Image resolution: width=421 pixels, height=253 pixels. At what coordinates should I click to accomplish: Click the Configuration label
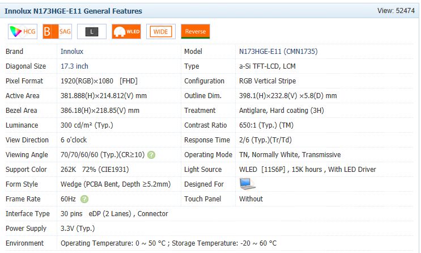pos(205,81)
